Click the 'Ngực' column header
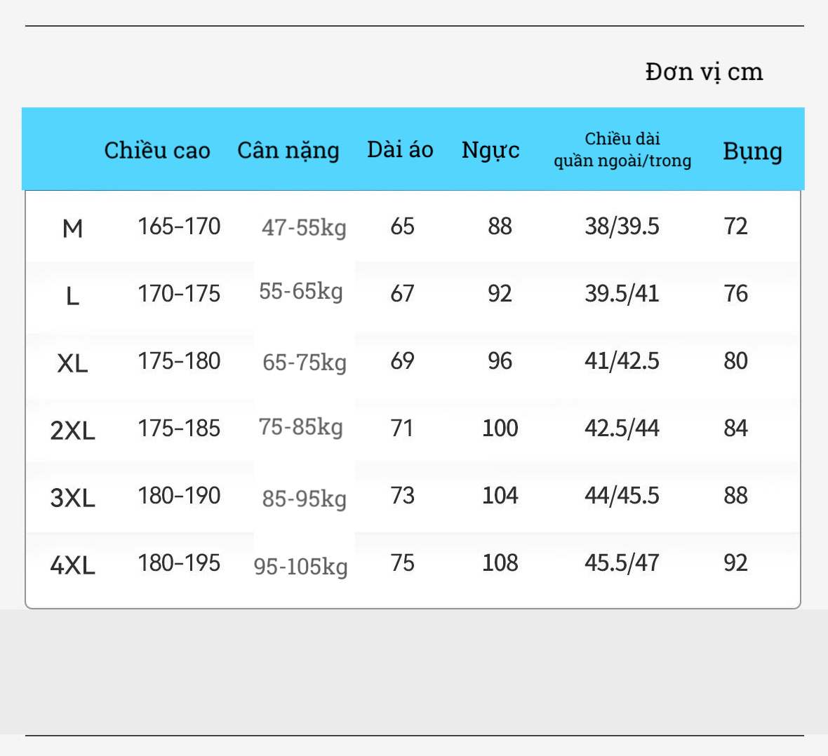This screenshot has width=828, height=756. (x=490, y=150)
